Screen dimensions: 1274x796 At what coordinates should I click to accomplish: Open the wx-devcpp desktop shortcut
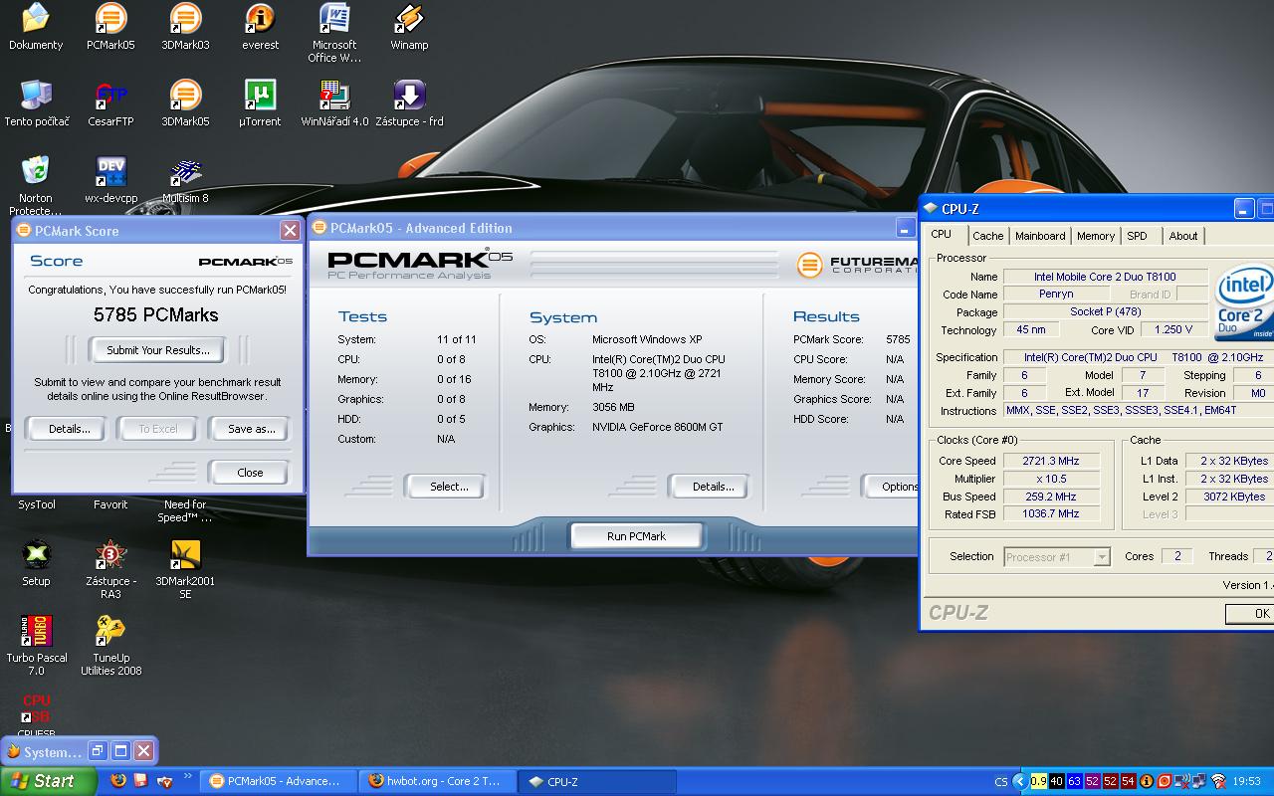(x=110, y=180)
